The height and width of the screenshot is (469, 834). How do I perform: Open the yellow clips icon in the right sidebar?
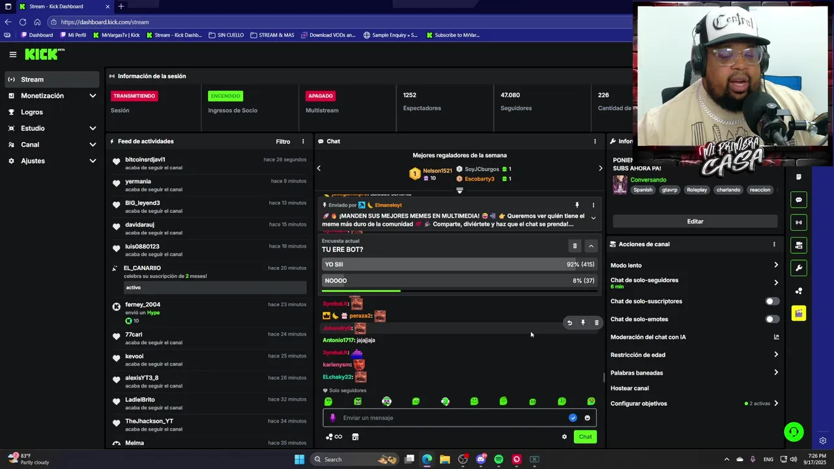tap(798, 313)
